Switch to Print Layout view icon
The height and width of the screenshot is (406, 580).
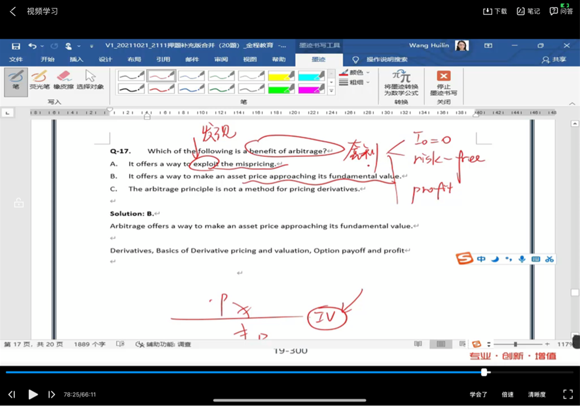click(441, 344)
